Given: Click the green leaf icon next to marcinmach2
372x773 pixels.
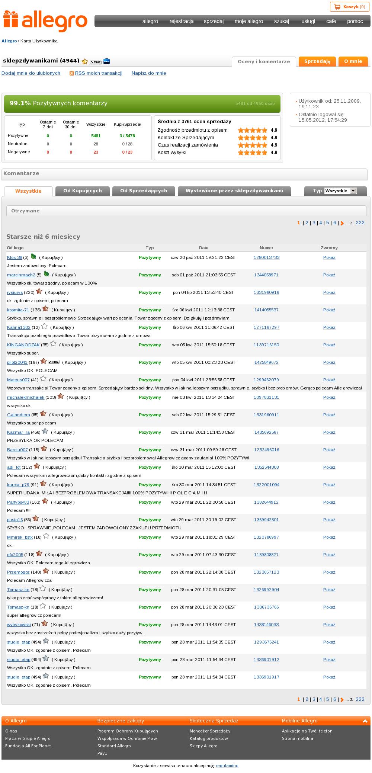Looking at the screenshot, I should click(46, 274).
